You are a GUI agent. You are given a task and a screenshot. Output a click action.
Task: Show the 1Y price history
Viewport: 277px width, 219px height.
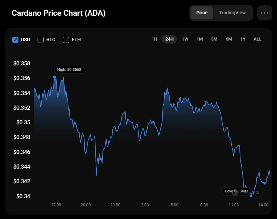[x=243, y=39]
